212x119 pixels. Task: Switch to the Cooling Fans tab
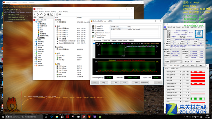pos(106,40)
